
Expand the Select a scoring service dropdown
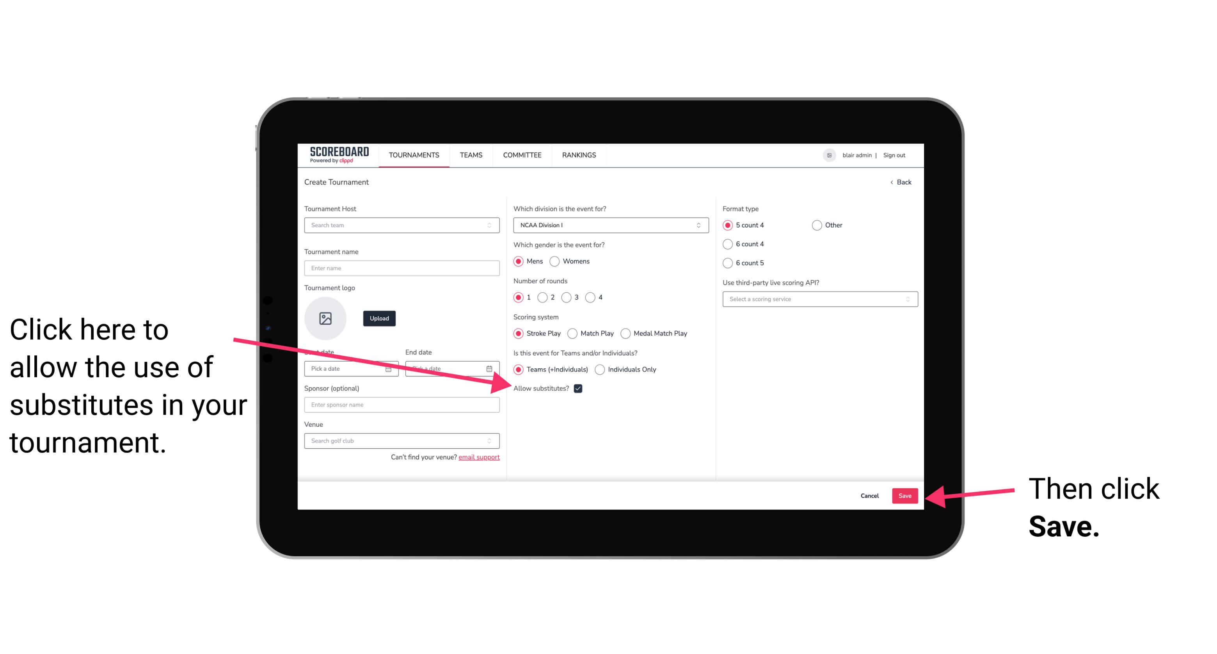click(x=820, y=299)
